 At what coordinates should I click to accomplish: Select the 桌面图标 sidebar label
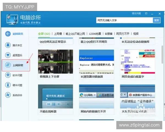click(x=17, y=55)
